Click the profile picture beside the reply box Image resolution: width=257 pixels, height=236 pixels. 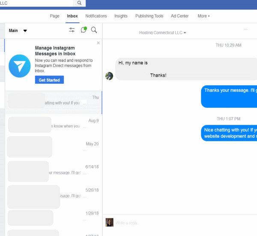tap(109, 222)
